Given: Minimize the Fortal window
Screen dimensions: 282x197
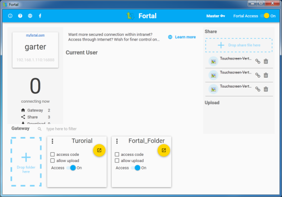Looking at the screenshot, I should pyautogui.click(x=253, y=4).
